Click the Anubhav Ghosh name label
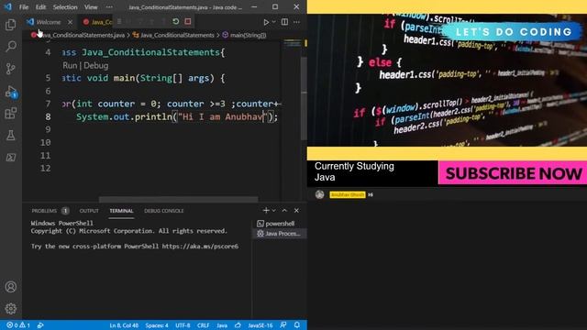This screenshot has height=330, width=587. pyautogui.click(x=348, y=194)
